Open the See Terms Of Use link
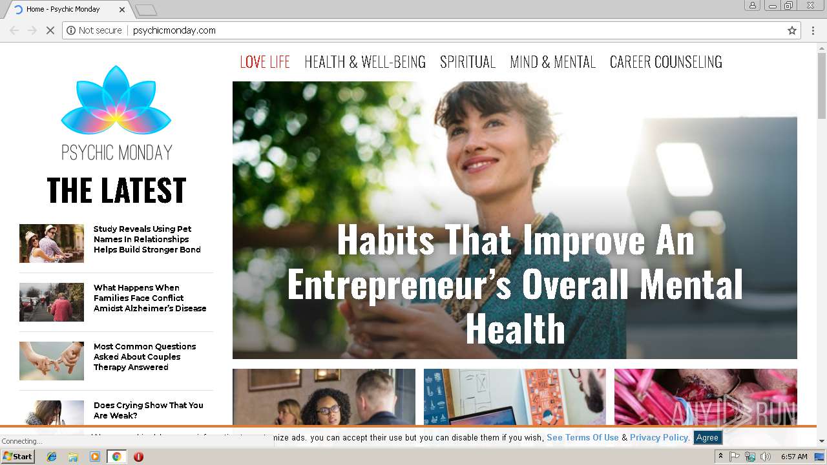Screen dimensions: 827x465 583,437
